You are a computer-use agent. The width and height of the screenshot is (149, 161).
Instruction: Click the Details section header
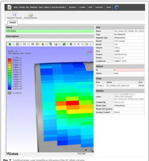pos(120,91)
